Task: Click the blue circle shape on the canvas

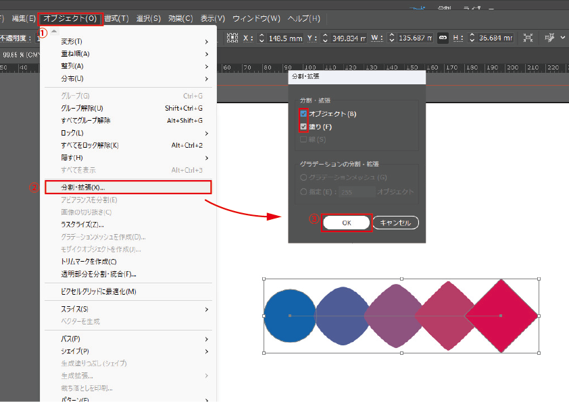Action: coord(289,316)
